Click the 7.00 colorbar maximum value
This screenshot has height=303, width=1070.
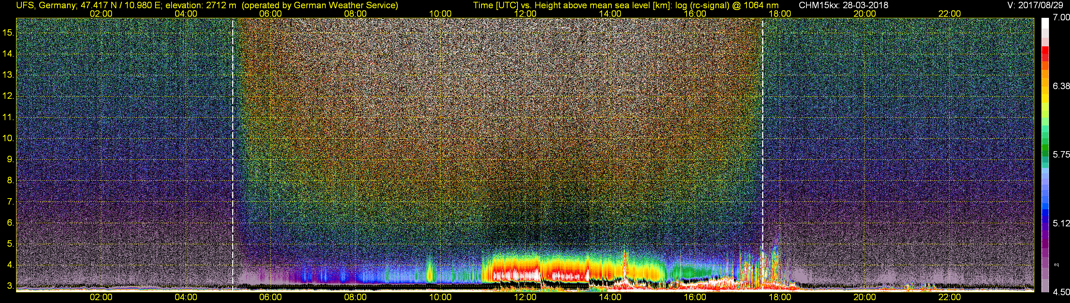click(1061, 17)
